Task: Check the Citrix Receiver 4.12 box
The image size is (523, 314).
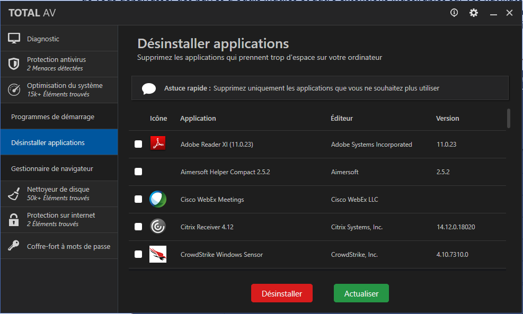Action: [x=138, y=227]
